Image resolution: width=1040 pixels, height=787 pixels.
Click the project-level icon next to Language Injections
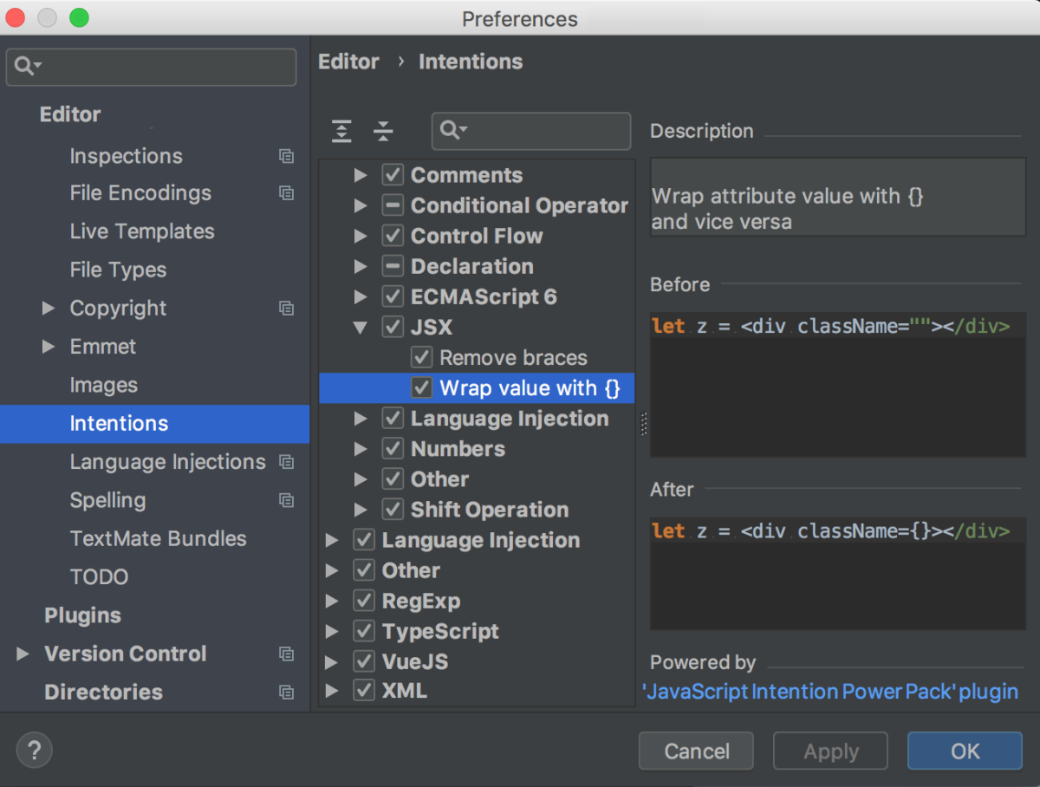tap(286, 462)
